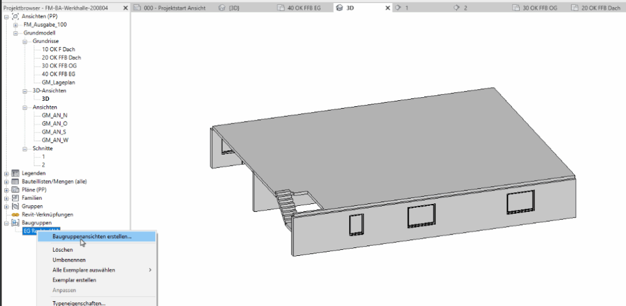The width and height of the screenshot is (626, 306).
Task: Click the Bauteillisten/Mengen schedule icon
Action: 15,182
